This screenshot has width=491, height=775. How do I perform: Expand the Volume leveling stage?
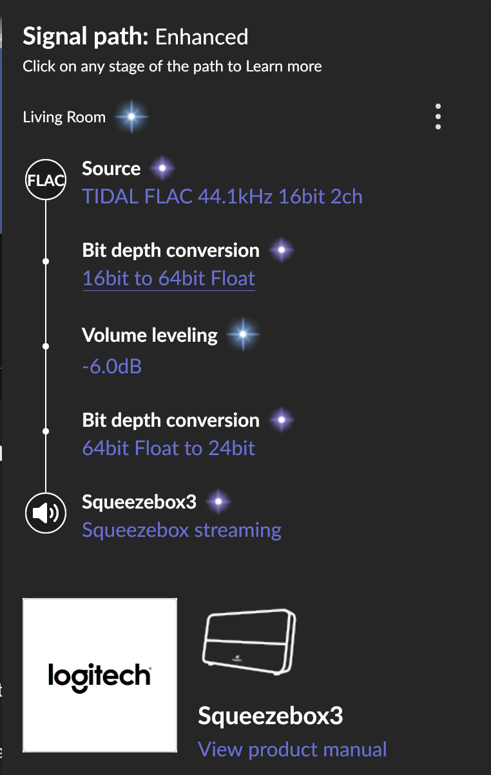tap(149, 335)
